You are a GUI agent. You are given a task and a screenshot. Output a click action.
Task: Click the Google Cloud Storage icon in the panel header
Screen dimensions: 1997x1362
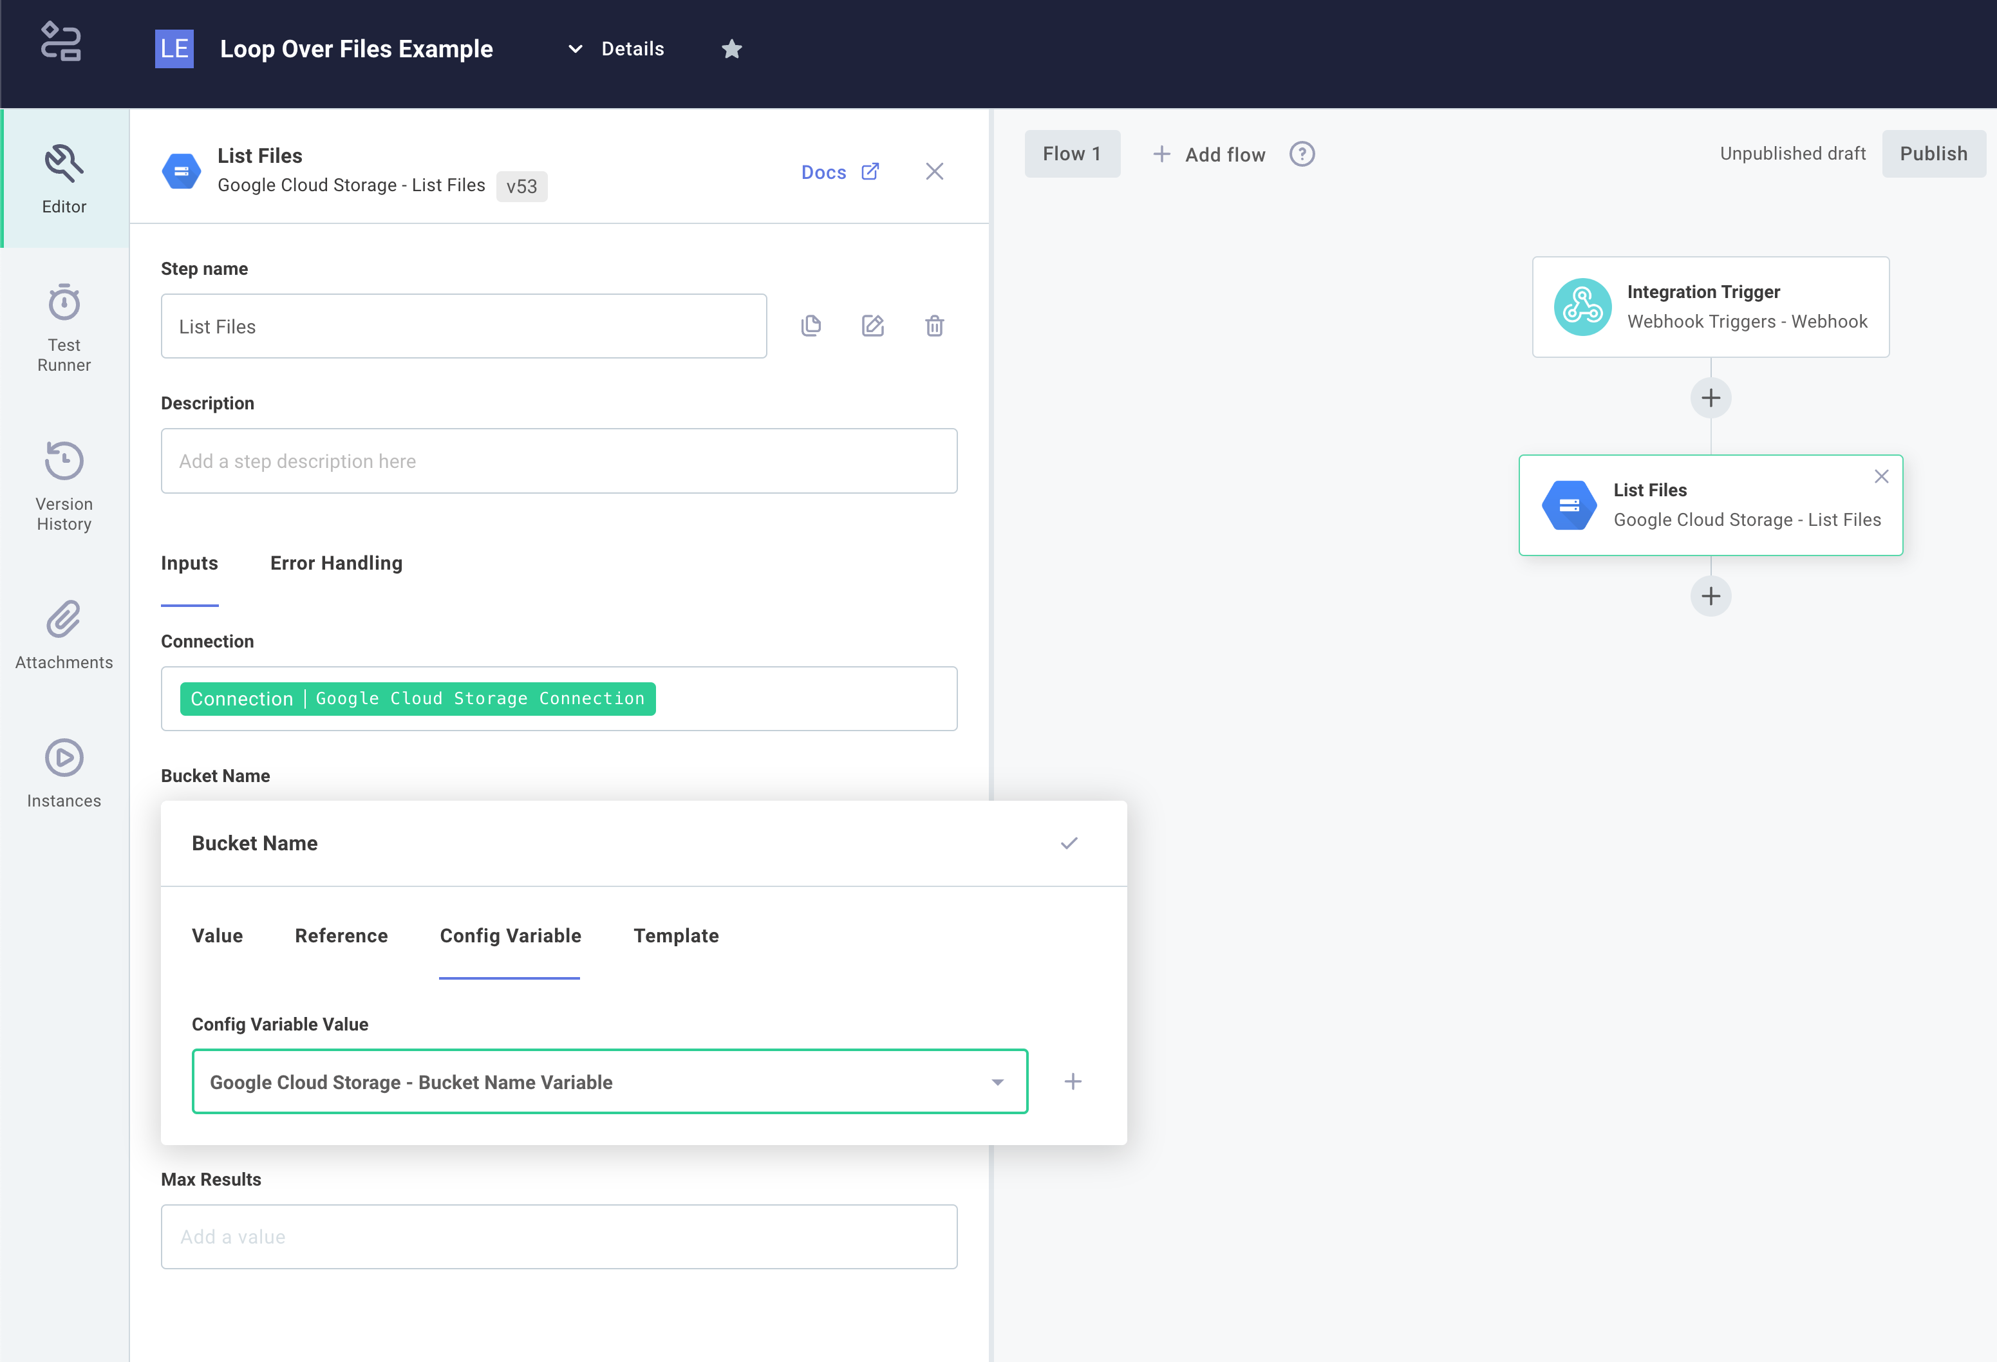[x=182, y=171]
